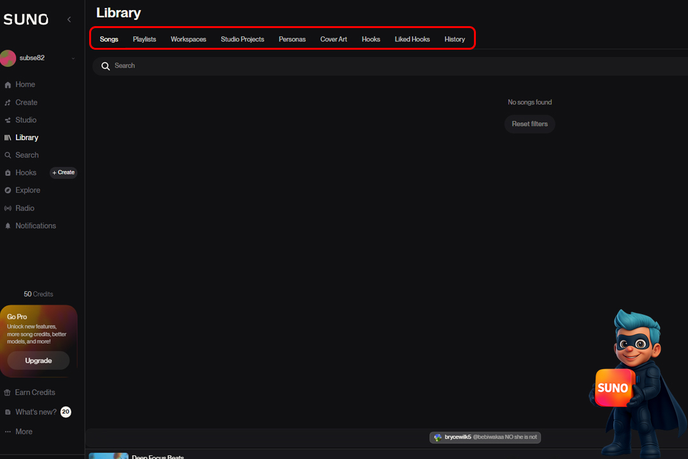Click the Upgrade button
The height and width of the screenshot is (459, 688).
point(38,361)
